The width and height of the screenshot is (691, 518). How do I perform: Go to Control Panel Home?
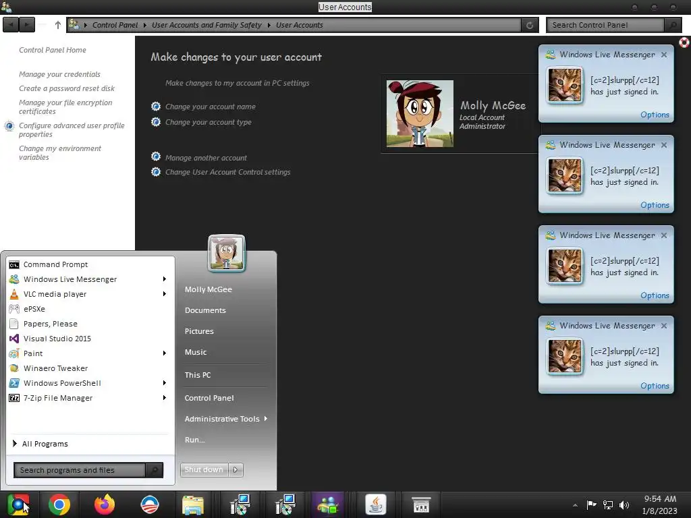coord(53,50)
